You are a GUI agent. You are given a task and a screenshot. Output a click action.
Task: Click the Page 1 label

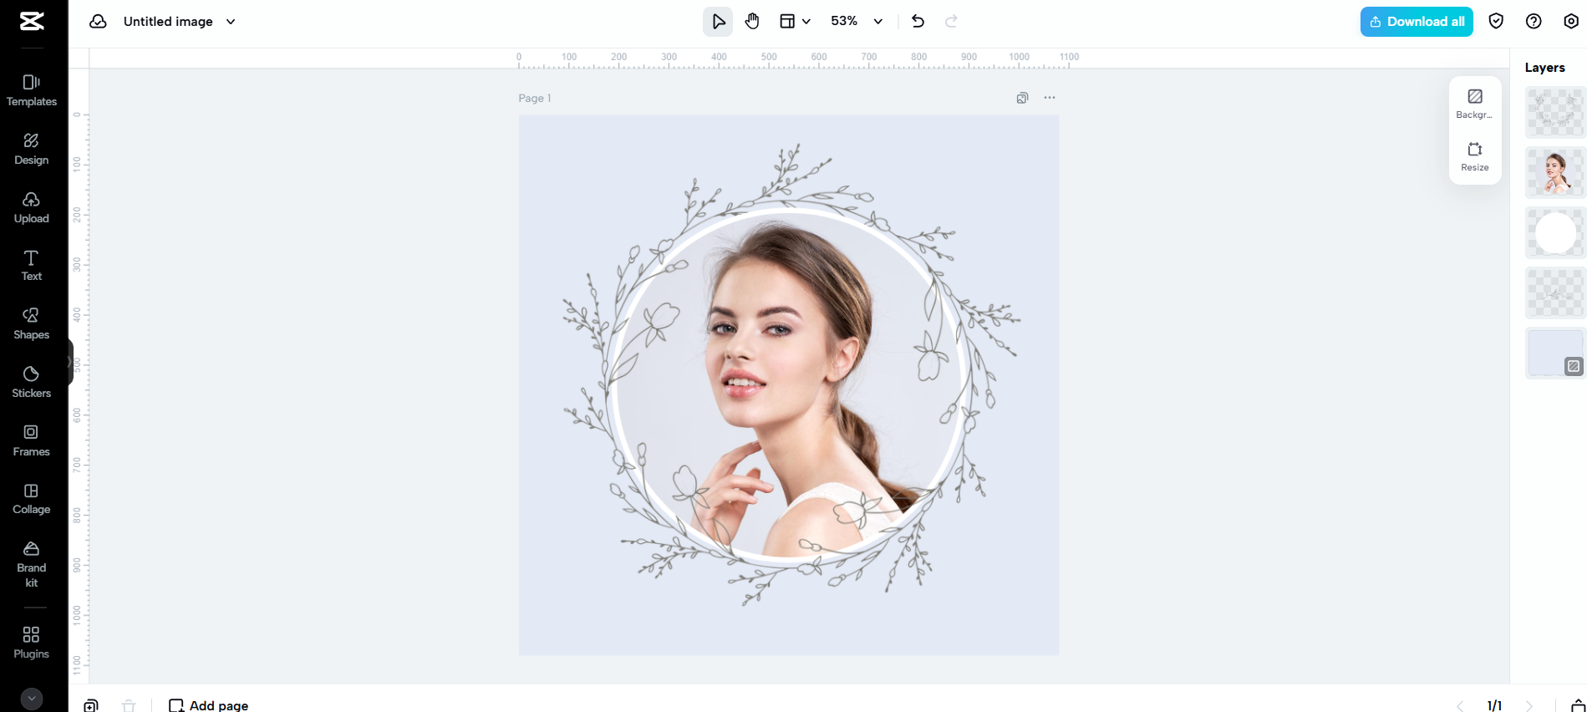tap(535, 98)
